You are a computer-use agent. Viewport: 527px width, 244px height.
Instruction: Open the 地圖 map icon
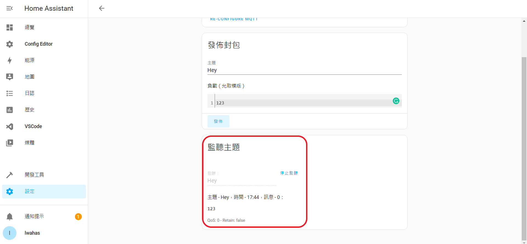[10, 77]
